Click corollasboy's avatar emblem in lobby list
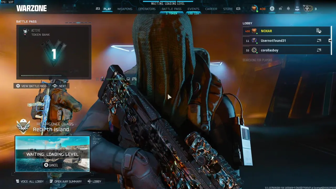This screenshot has height=189, width=336. 254,50
